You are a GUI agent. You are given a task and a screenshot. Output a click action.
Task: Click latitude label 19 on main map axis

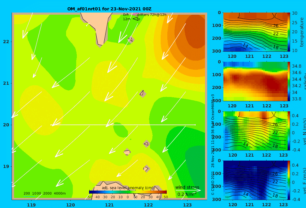pyautogui.click(x=6, y=166)
